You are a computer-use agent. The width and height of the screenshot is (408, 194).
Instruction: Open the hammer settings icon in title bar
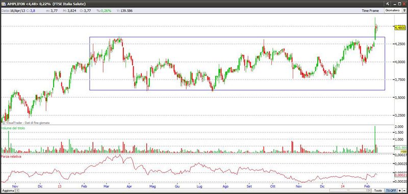coord(388,4)
